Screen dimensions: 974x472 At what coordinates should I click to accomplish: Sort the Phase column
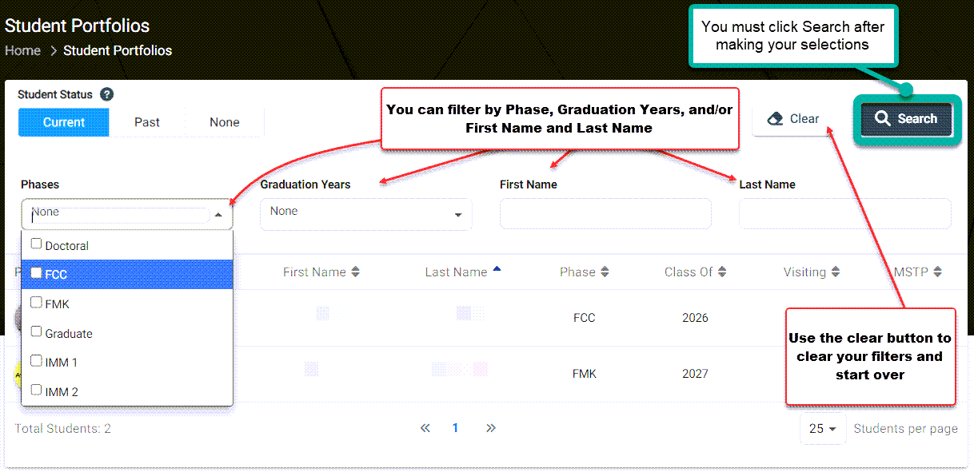coord(605,272)
